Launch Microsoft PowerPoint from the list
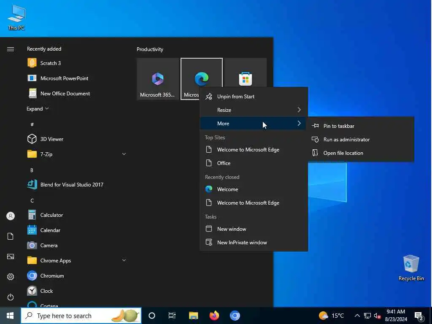This screenshot has width=432, height=324. pos(77,78)
